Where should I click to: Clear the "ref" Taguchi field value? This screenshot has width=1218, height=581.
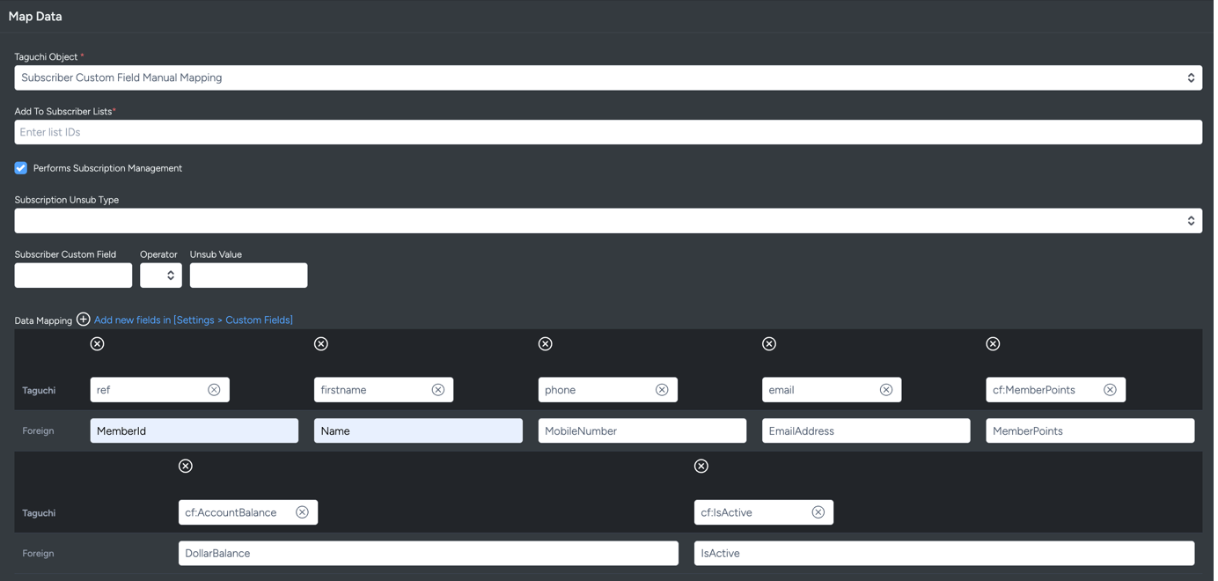(x=214, y=389)
